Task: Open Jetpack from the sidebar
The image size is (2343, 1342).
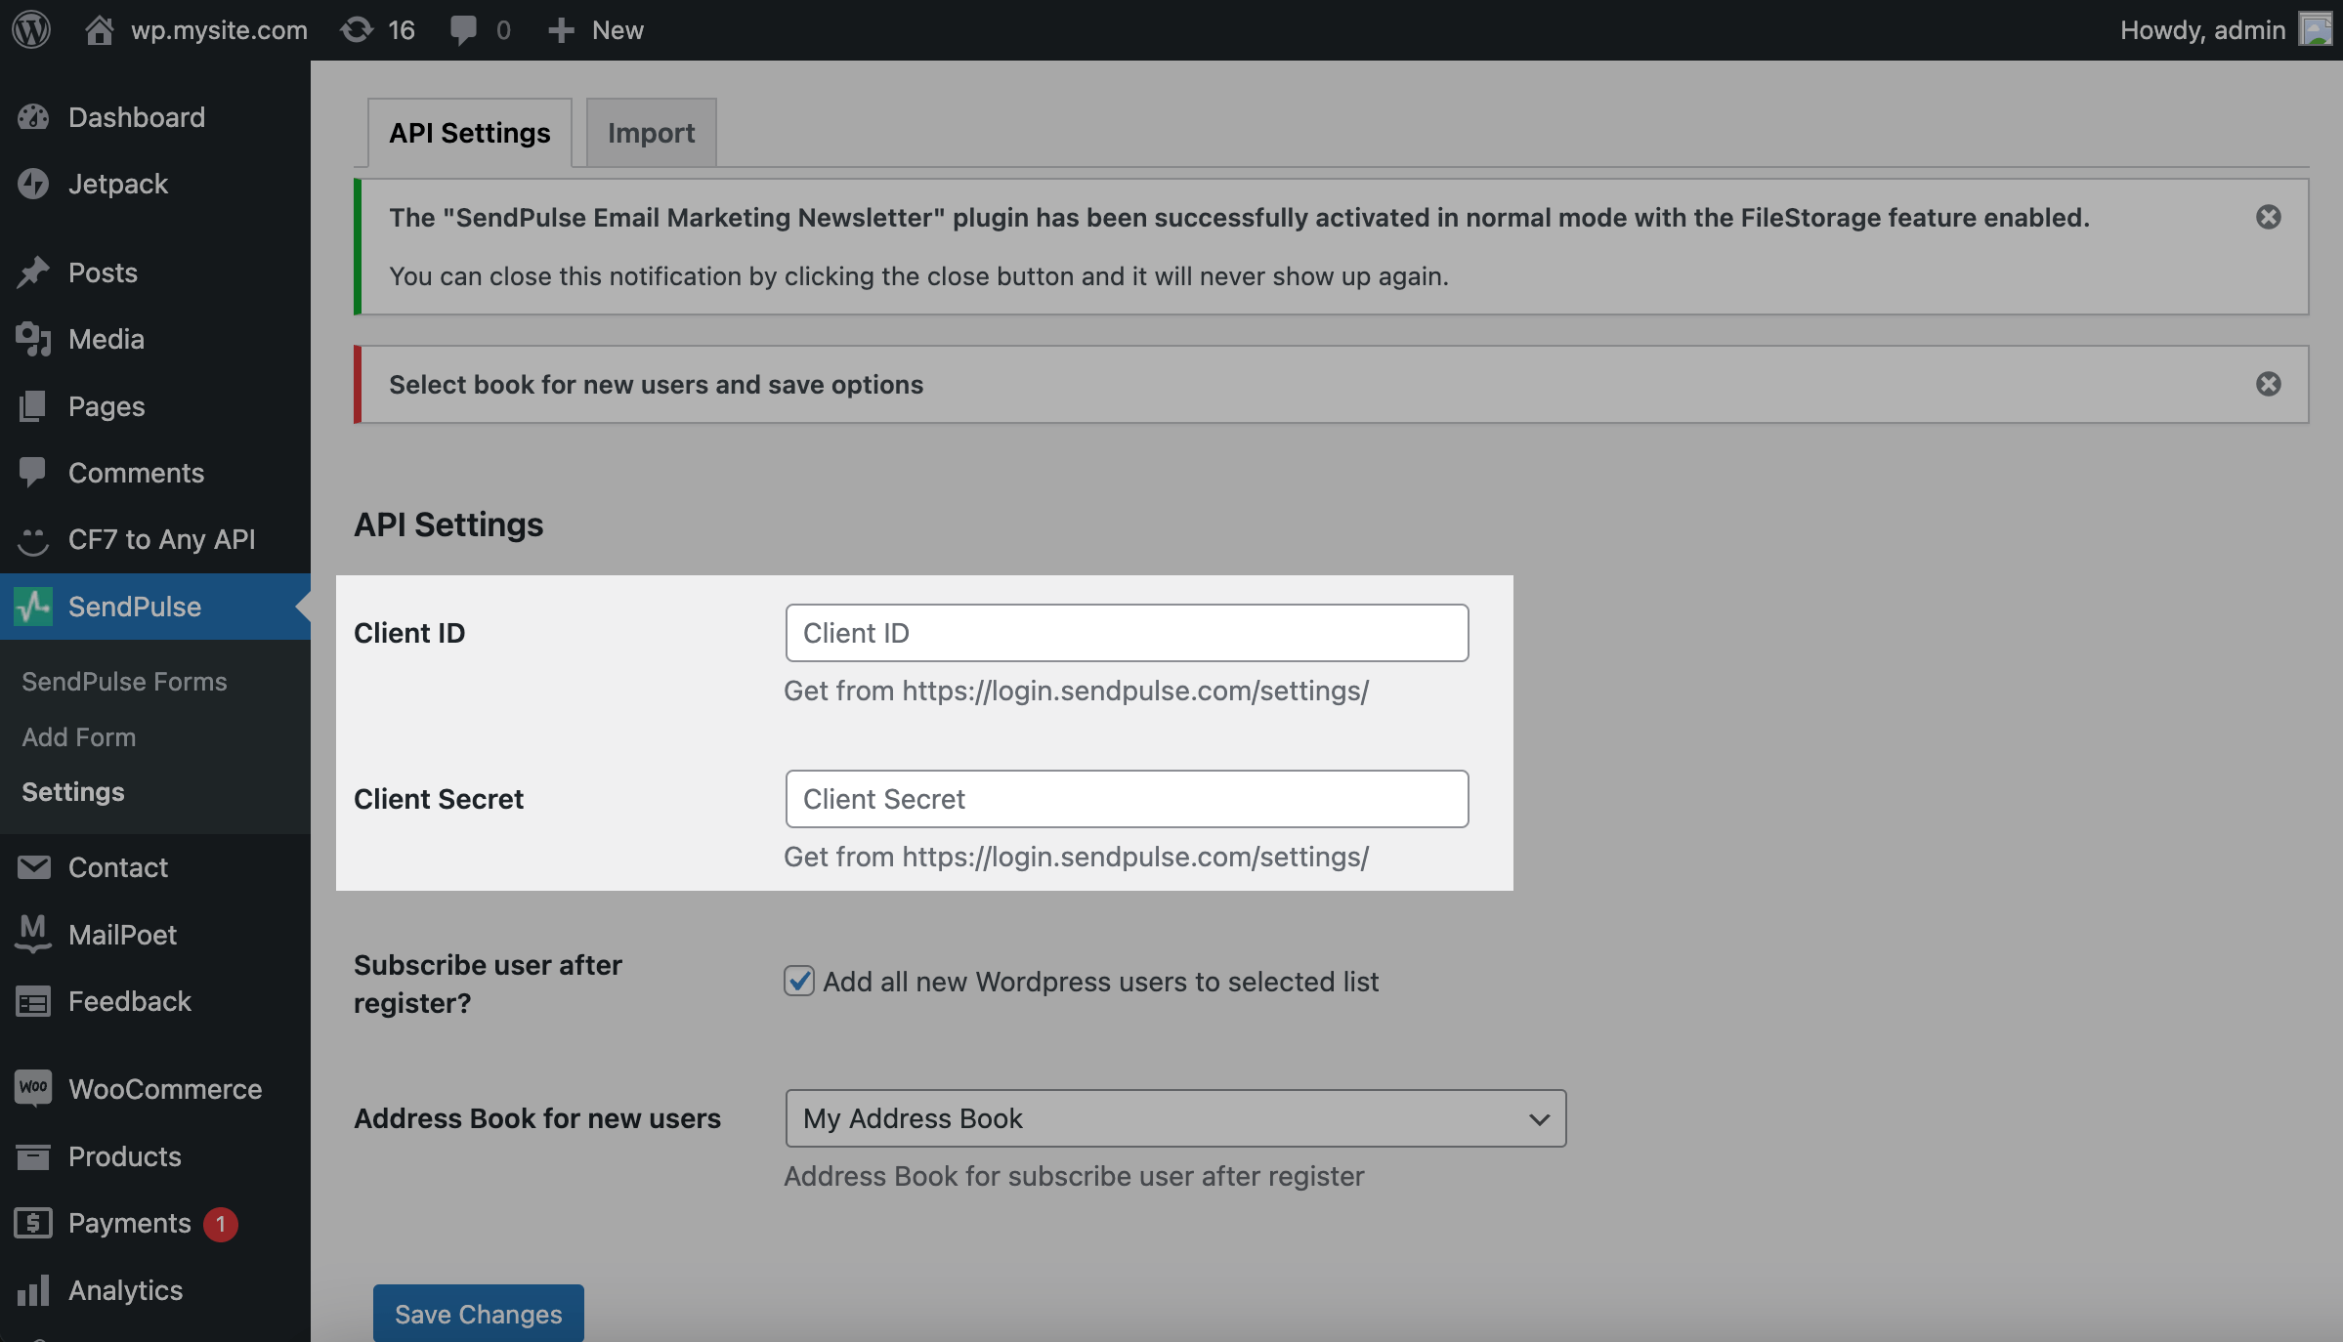Action: pos(117,184)
